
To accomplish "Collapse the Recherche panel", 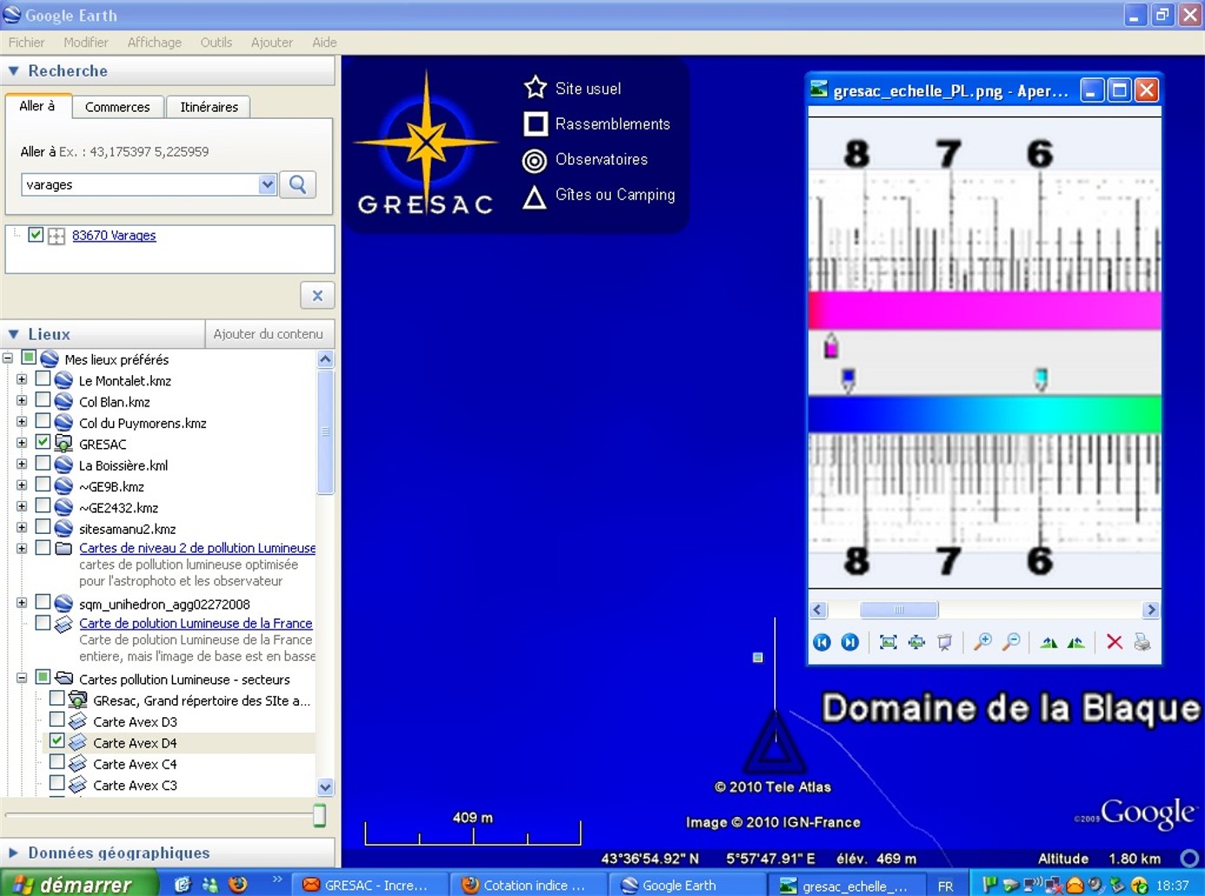I will (x=14, y=71).
